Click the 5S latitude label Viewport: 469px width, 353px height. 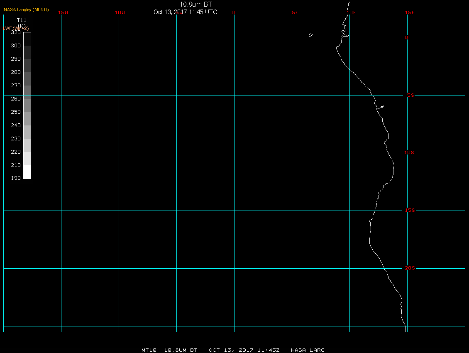[x=410, y=95]
